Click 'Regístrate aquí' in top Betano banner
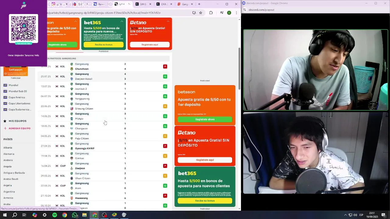This screenshot has height=219, width=390. [x=150, y=45]
